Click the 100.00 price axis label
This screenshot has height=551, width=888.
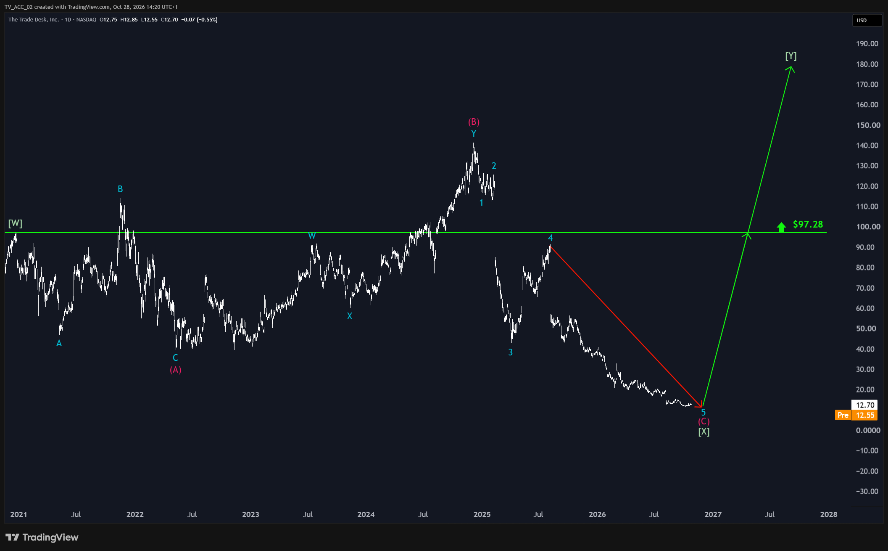[x=868, y=226]
